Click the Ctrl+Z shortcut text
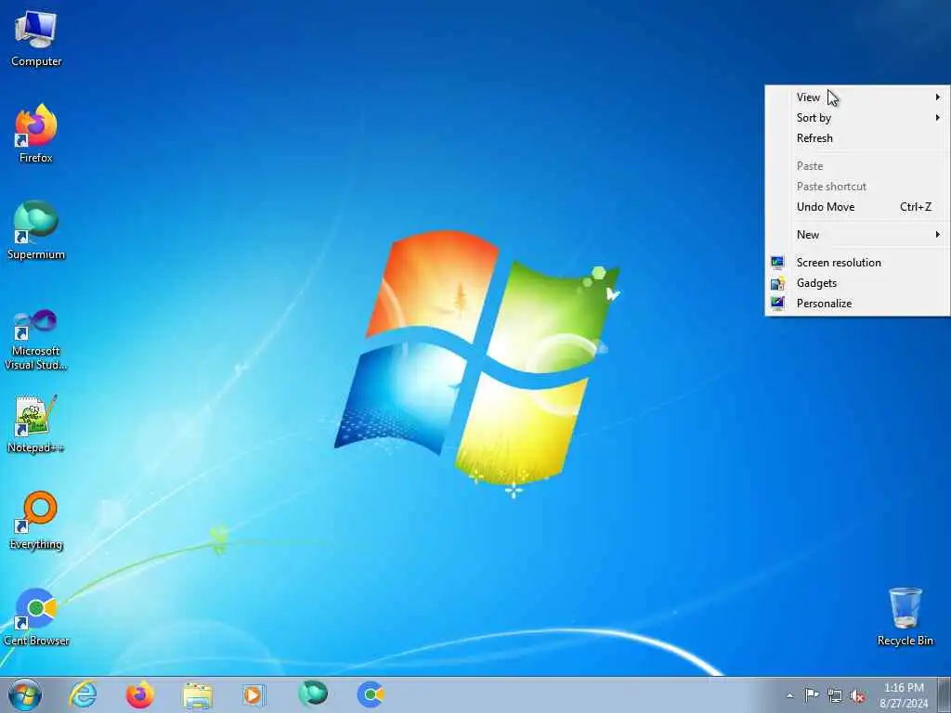This screenshot has width=951, height=713. [x=915, y=207]
